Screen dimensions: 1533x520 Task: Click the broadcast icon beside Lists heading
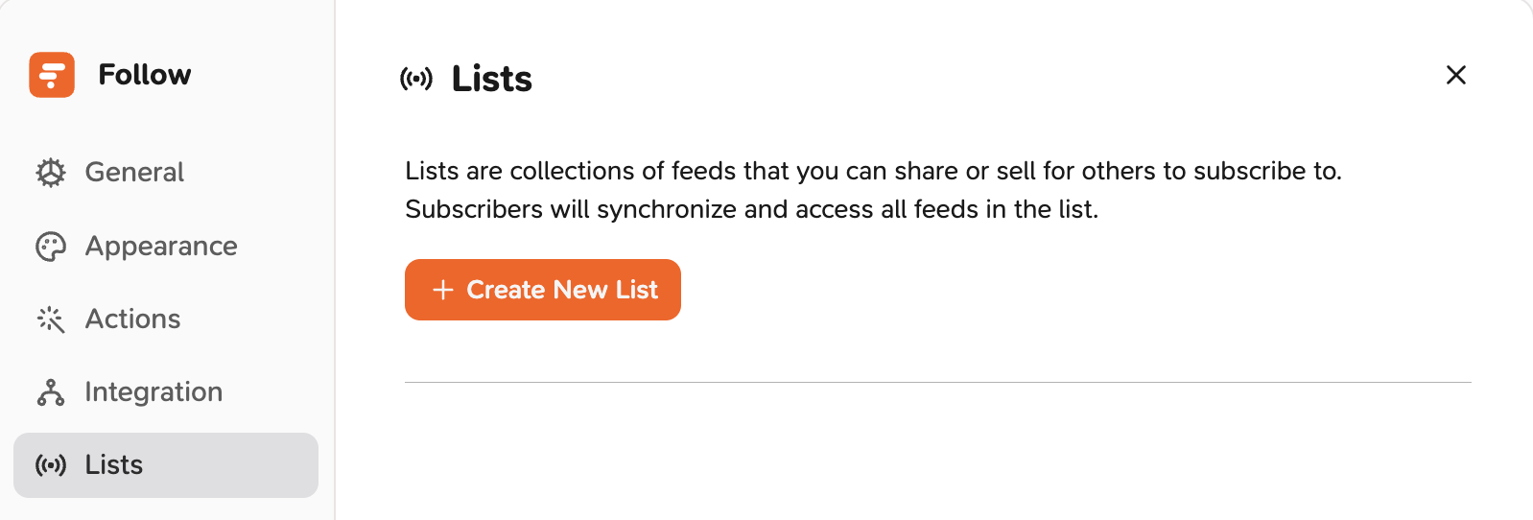[x=416, y=79]
